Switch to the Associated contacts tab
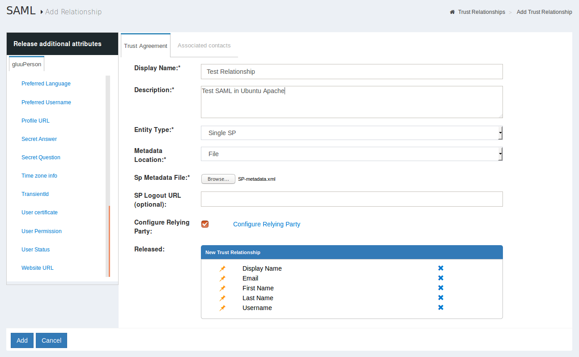Viewport: 579px width, 357px height. click(204, 46)
